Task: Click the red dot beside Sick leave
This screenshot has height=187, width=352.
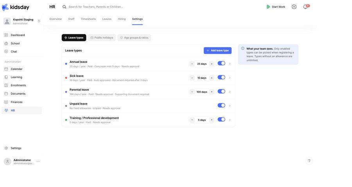Action: point(66,78)
